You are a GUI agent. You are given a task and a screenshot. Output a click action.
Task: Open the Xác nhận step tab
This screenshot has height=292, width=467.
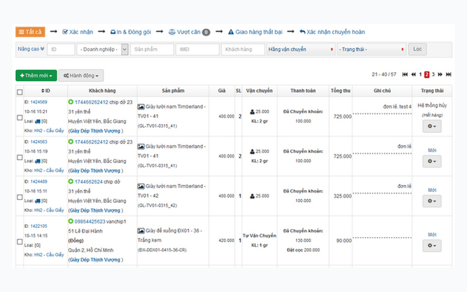point(78,32)
